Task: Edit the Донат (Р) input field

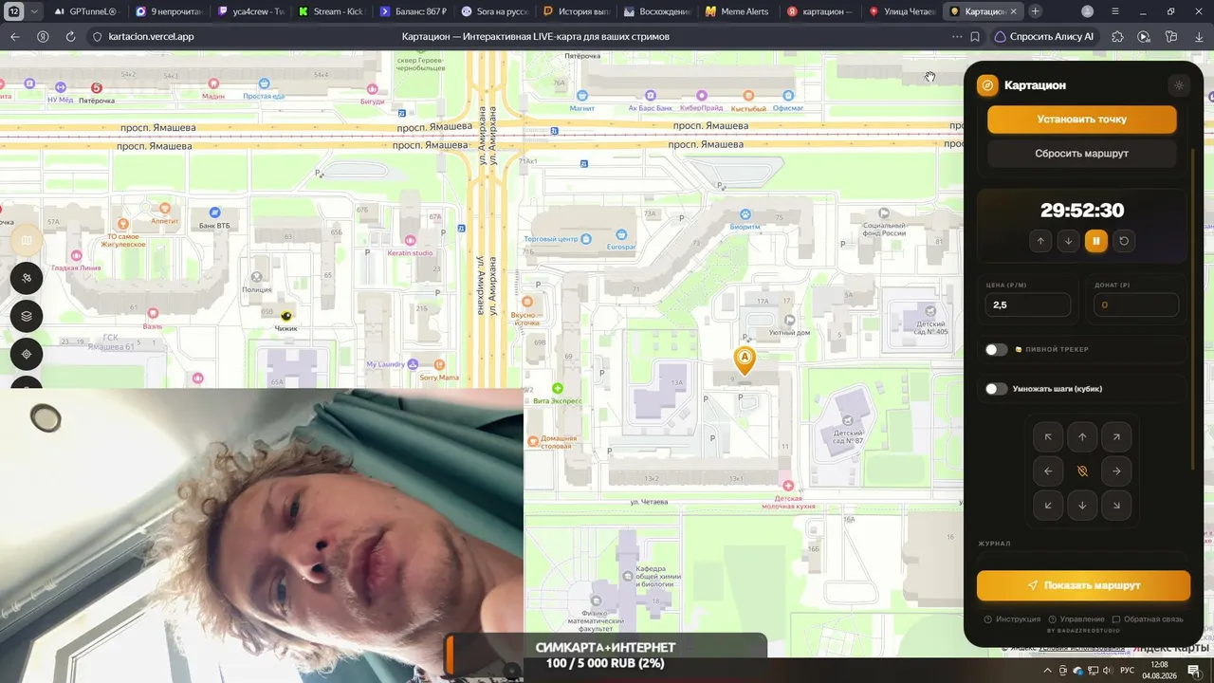Action: [1136, 305]
